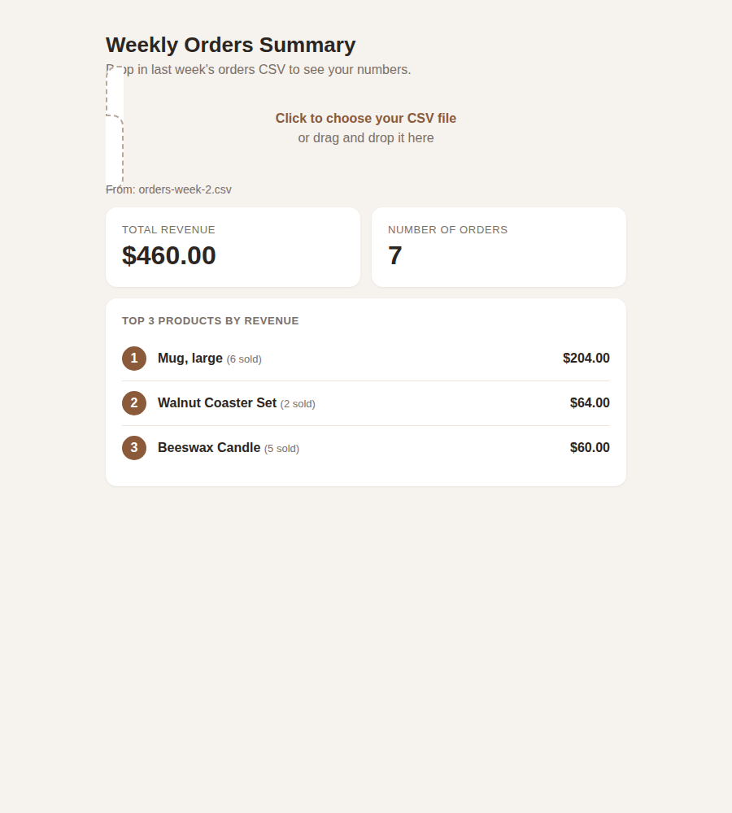Click the rank 3 badge for Beeswax Candle

(134, 447)
